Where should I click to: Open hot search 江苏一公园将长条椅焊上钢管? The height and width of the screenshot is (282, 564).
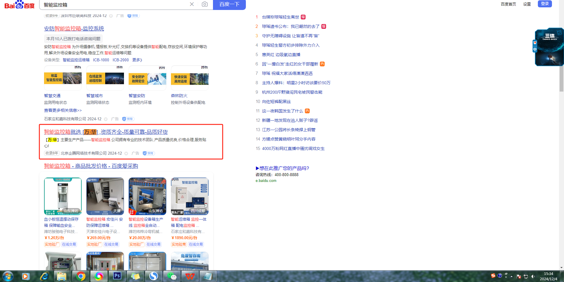289,130
